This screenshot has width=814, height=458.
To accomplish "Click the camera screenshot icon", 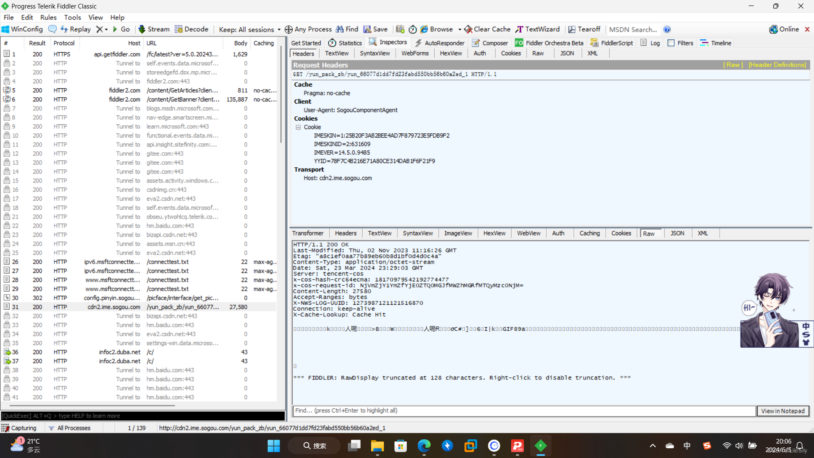I will pos(400,29).
